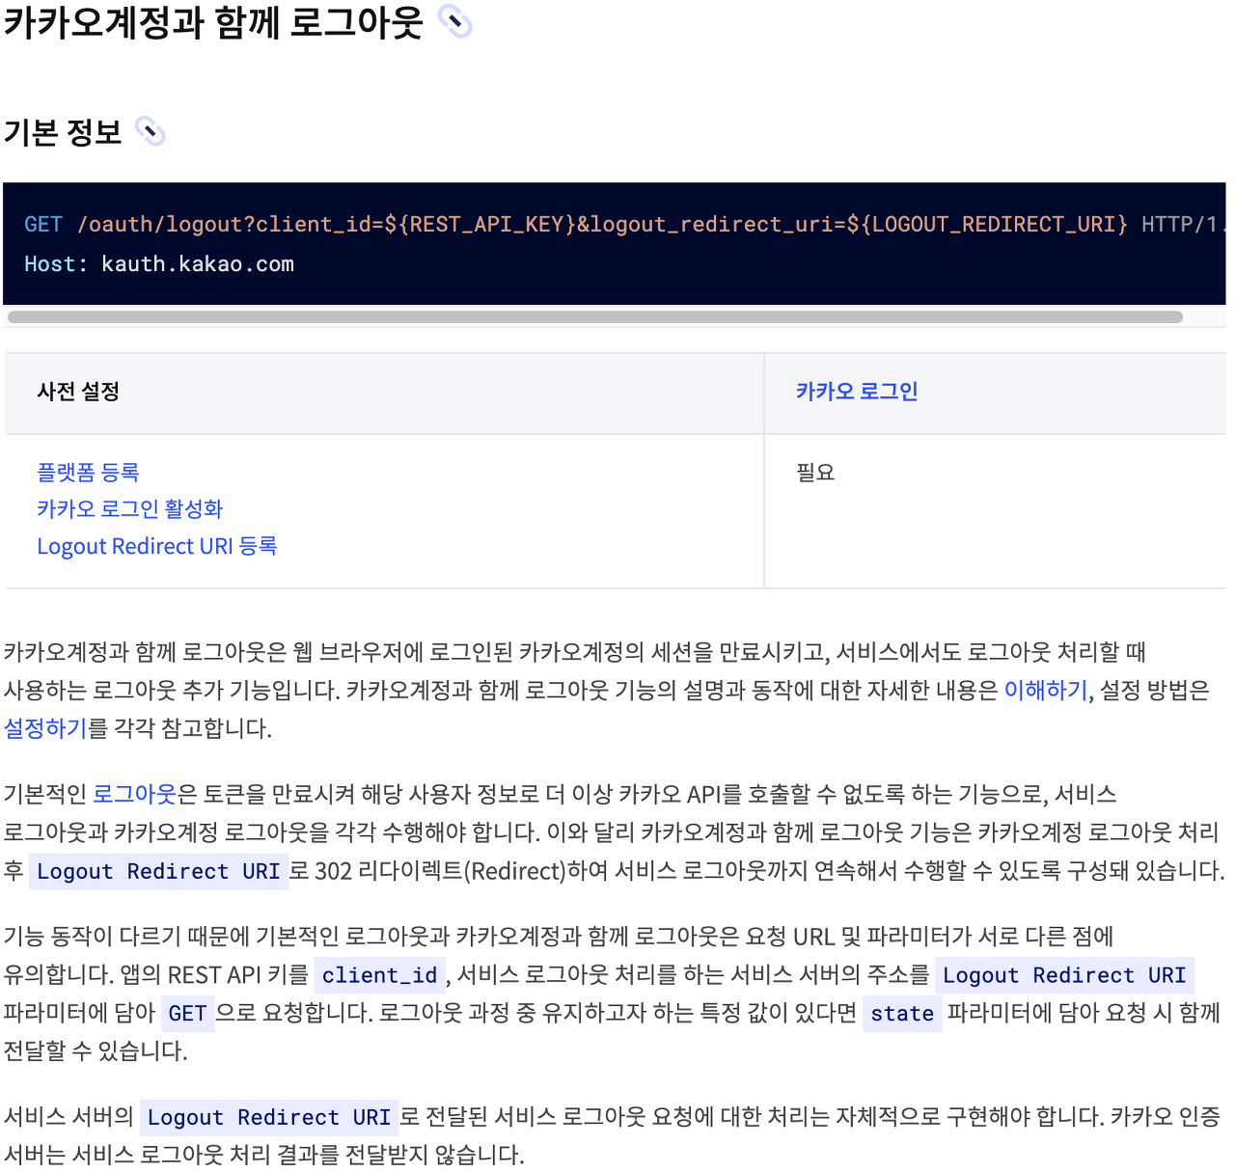The image size is (1235, 1172).
Task: Click the horizontal scrollbar under the code block
Action: [595, 316]
